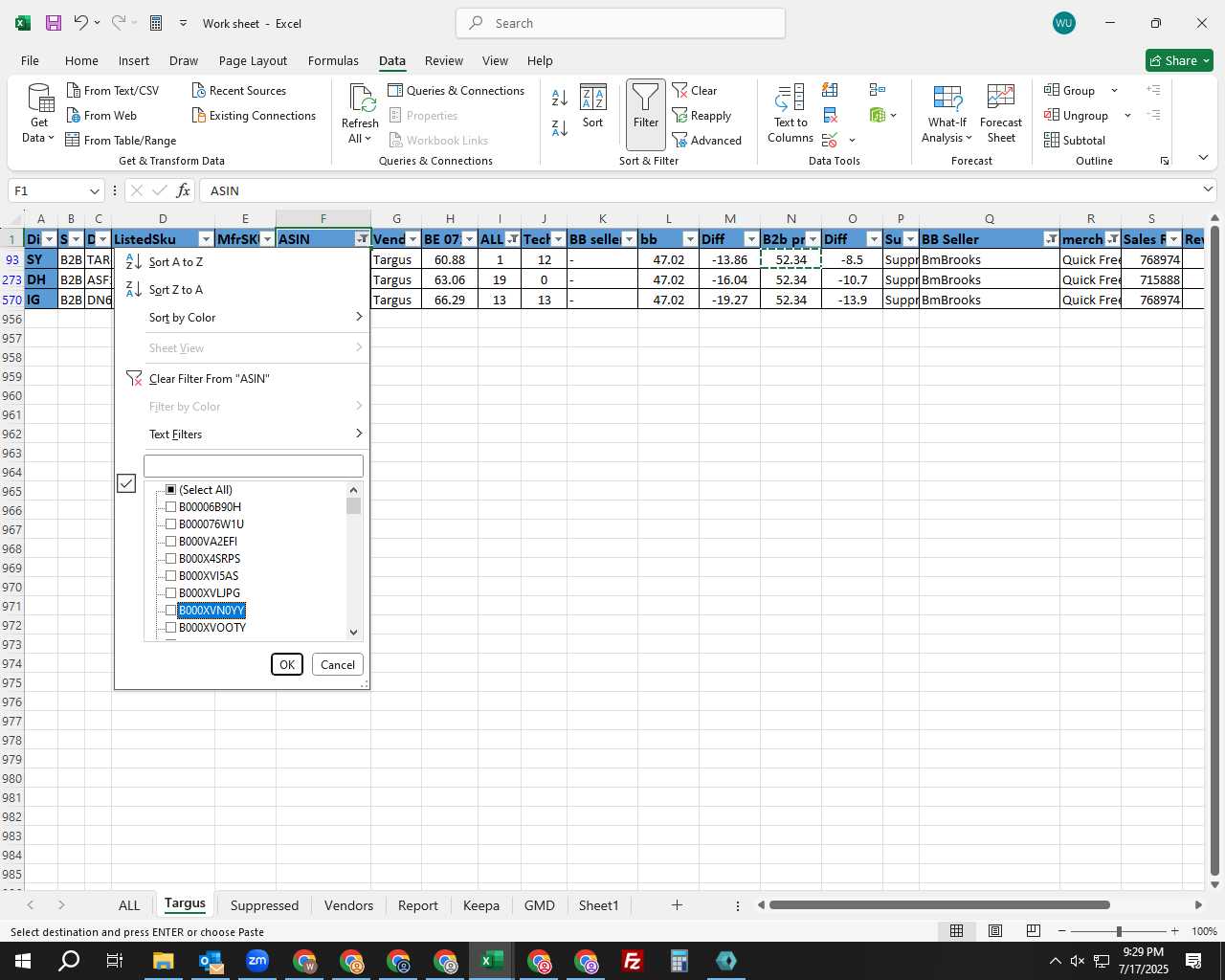Click Sort A to Z ribbon icon
This screenshot has width=1225, height=980.
click(x=560, y=97)
